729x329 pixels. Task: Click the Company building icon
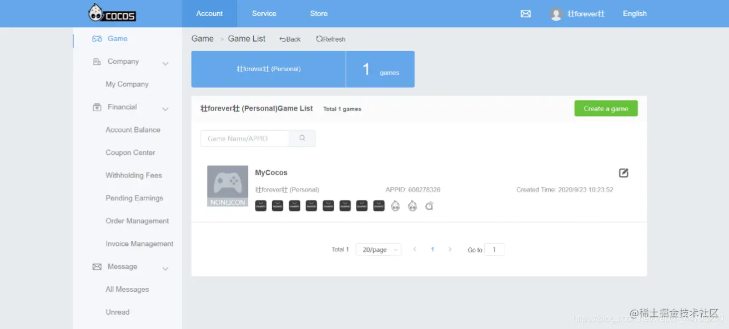point(97,62)
